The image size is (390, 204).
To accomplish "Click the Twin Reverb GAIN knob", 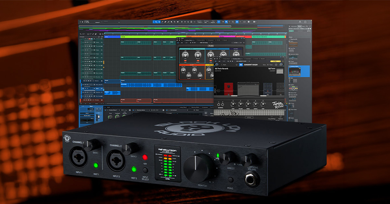I will pos(233,105).
